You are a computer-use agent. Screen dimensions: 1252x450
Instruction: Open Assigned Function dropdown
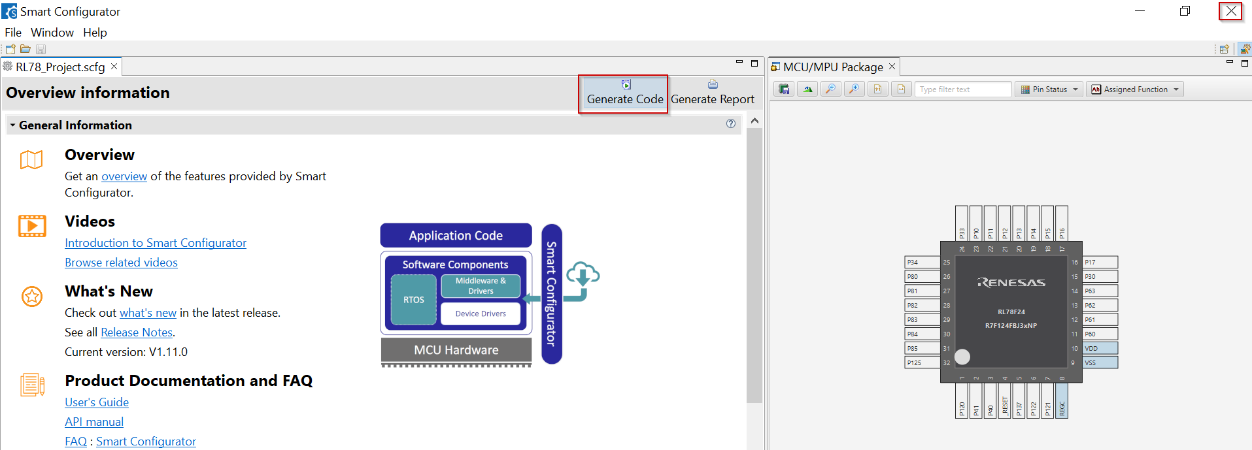click(1136, 89)
